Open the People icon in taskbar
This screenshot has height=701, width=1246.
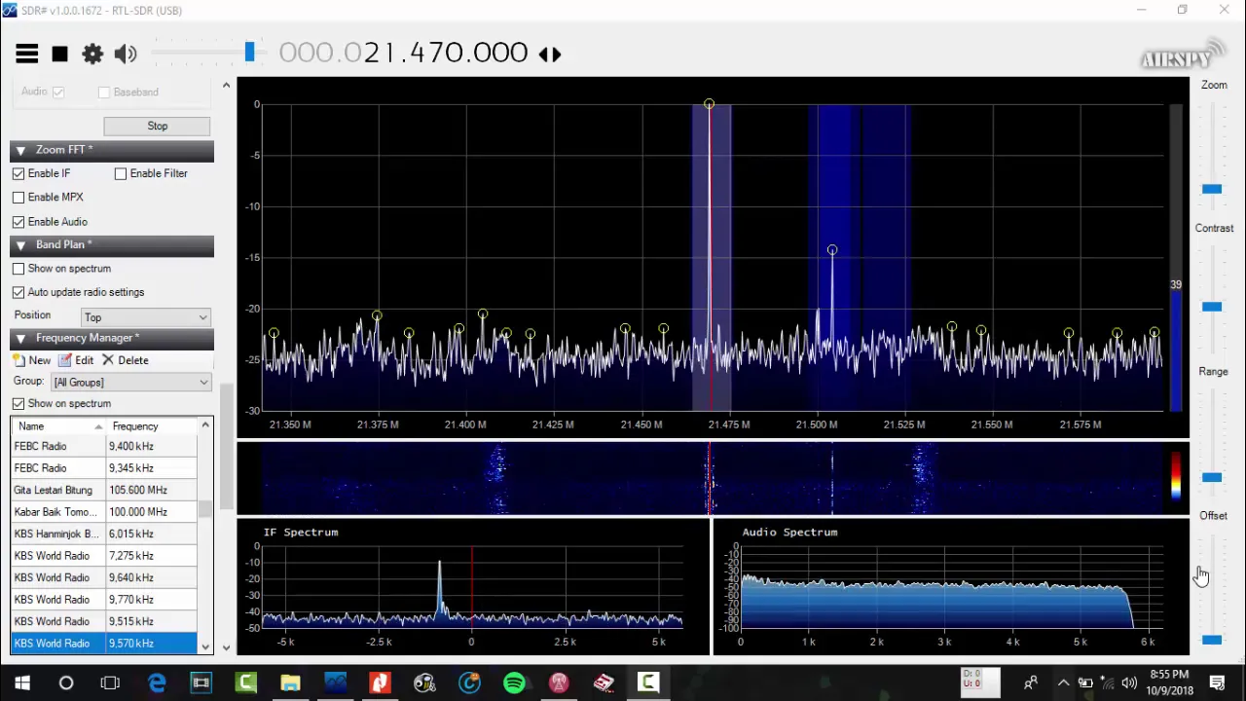coord(1031,683)
